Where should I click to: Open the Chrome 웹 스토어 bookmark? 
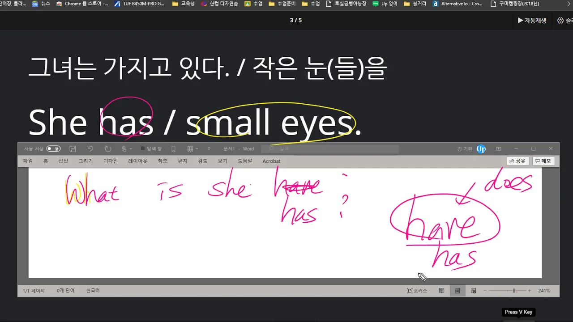coord(82,4)
